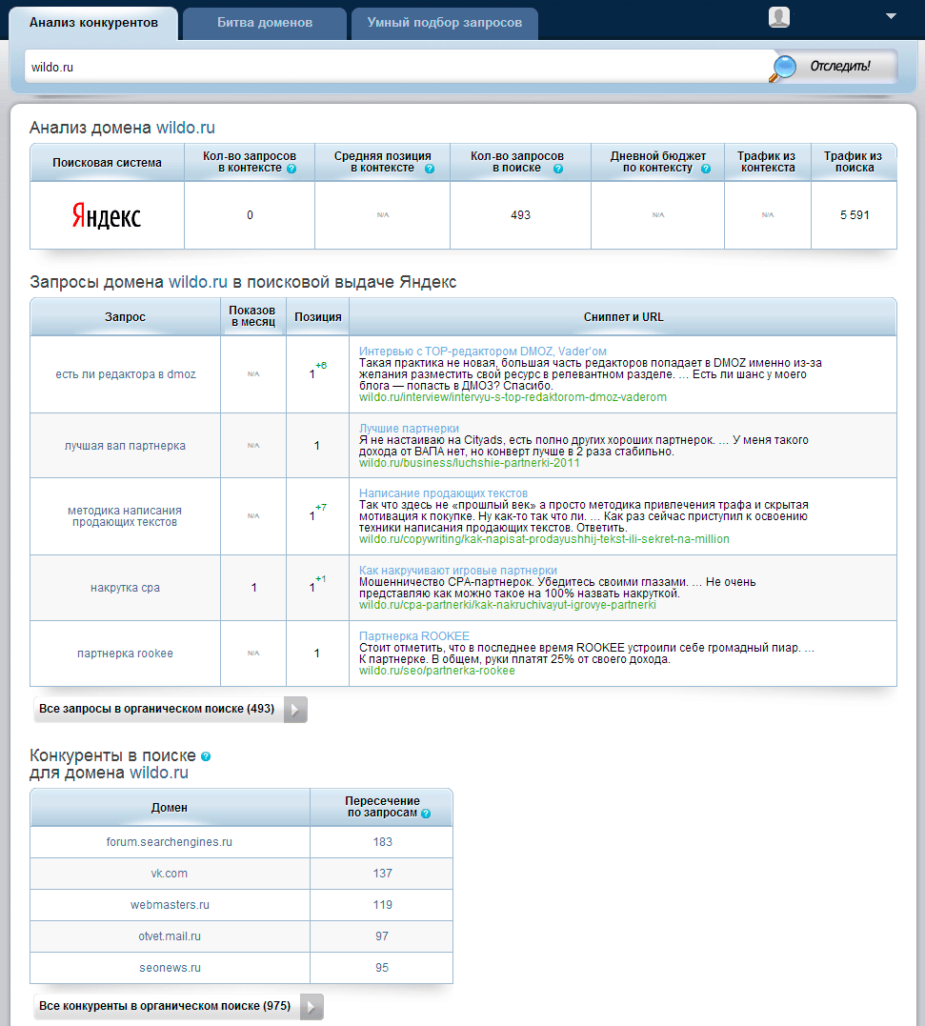The height and width of the screenshot is (1026, 925).
Task: Open URL wildo.ru/business/luchshie-partnerki-2011
Action: (x=469, y=463)
